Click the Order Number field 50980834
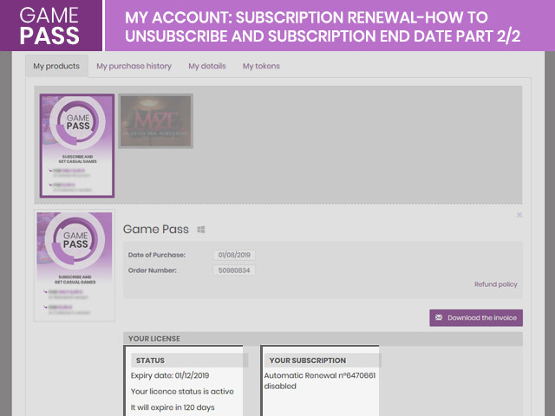The image size is (555, 416). click(234, 270)
